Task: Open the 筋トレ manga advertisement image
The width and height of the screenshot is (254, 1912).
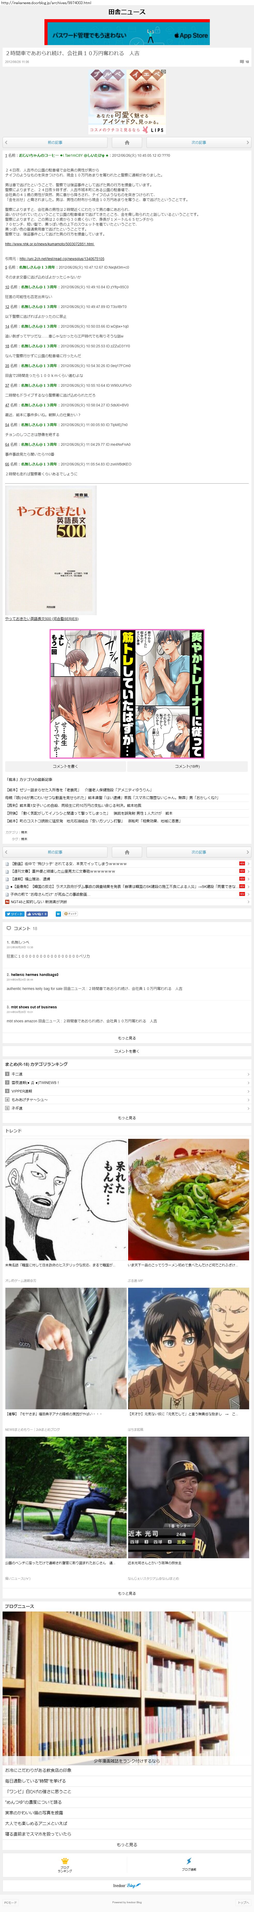Action: tap(127, 693)
